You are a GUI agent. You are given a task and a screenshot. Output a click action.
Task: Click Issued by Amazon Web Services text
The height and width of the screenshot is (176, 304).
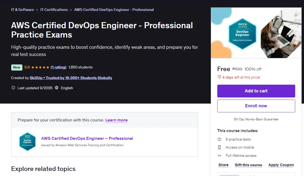coord(82,145)
